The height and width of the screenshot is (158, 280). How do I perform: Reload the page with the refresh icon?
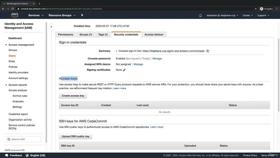[13, 9]
